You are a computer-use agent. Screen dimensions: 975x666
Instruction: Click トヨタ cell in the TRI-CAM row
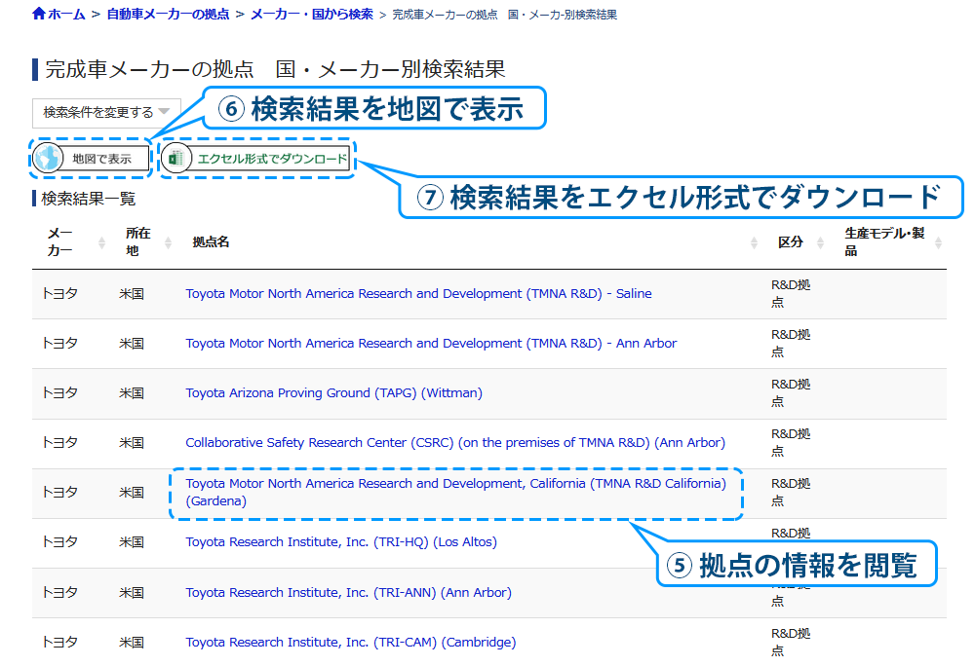(59, 643)
